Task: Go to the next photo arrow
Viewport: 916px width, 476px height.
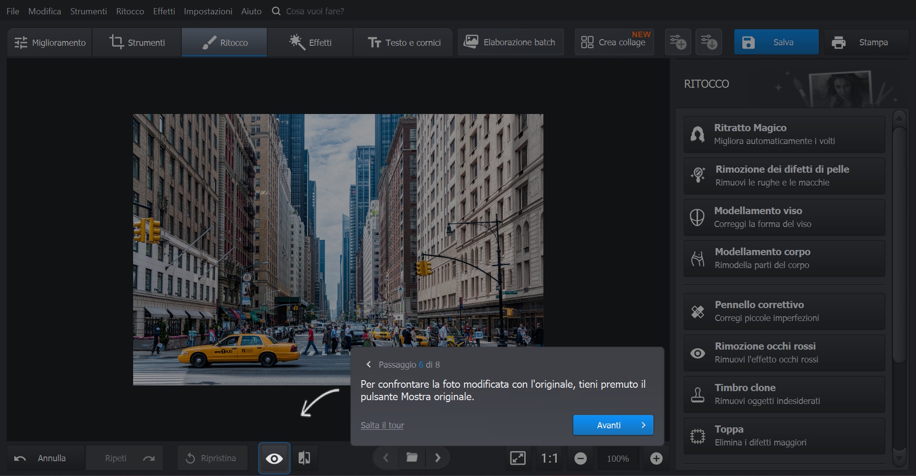Action: click(x=437, y=458)
